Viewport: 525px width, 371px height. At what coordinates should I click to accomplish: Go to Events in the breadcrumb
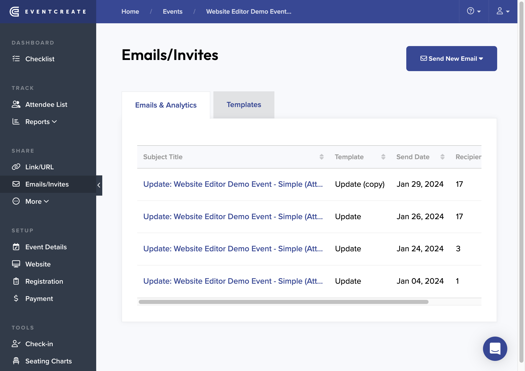173,12
